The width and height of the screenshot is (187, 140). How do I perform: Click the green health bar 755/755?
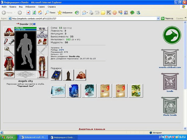coord(26,28)
